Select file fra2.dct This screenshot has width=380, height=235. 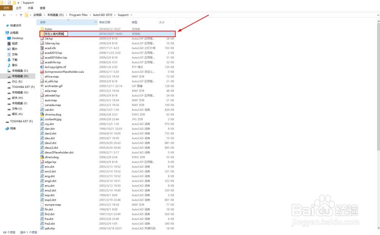50,224
